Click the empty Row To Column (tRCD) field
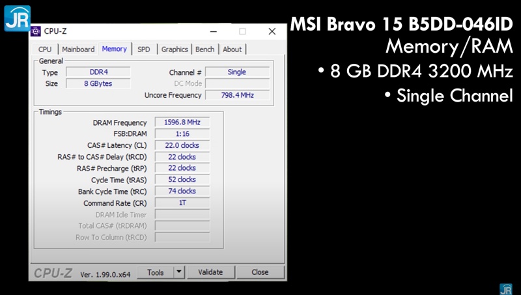This screenshot has height=295, width=521. tap(182, 237)
